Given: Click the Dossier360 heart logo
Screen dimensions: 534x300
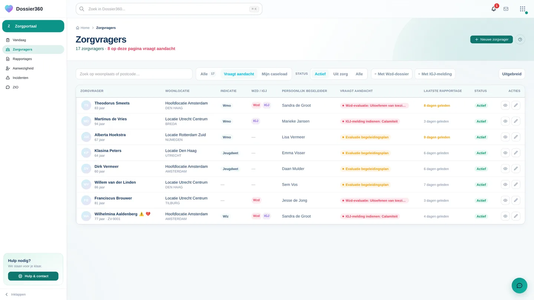Looking at the screenshot, I should click(9, 9).
